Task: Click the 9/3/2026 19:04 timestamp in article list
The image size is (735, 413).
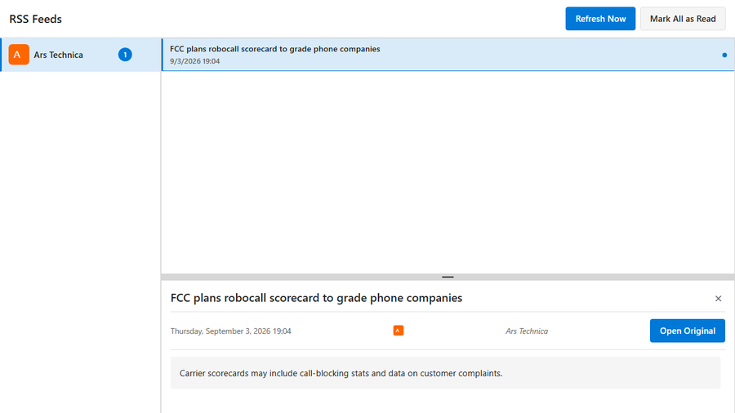Action: point(194,61)
